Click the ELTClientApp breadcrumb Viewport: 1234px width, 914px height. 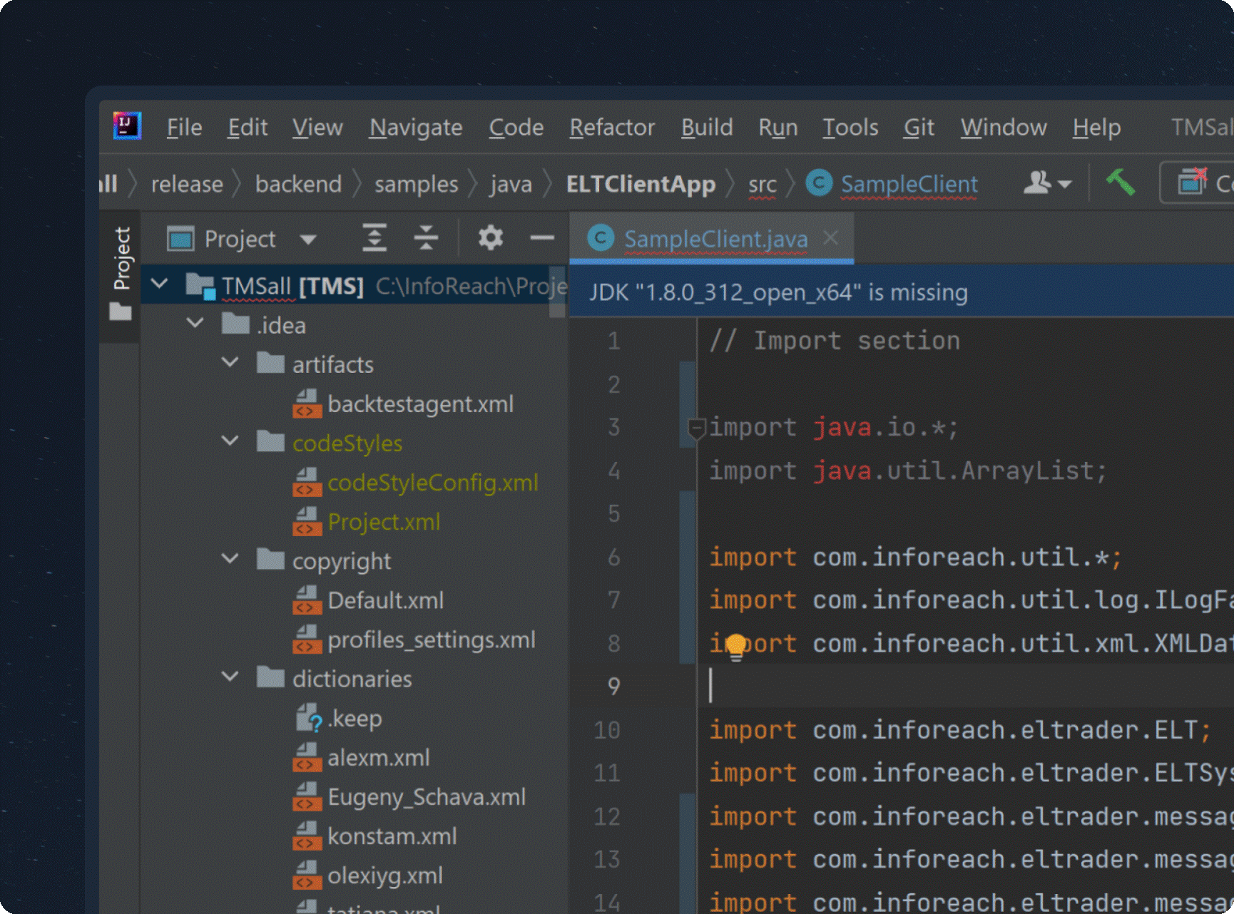(x=640, y=184)
